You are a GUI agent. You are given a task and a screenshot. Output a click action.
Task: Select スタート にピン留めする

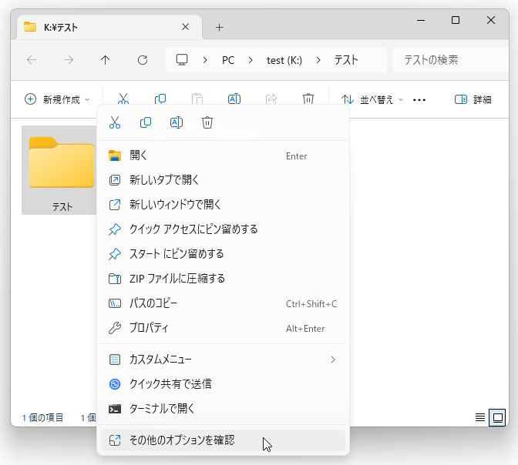(224, 254)
